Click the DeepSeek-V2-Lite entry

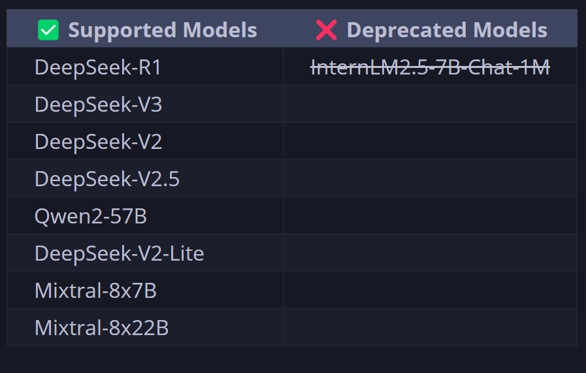point(119,253)
